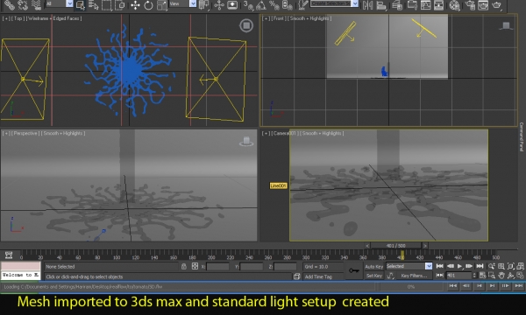Toggle Auto Key animation mode

(373, 267)
